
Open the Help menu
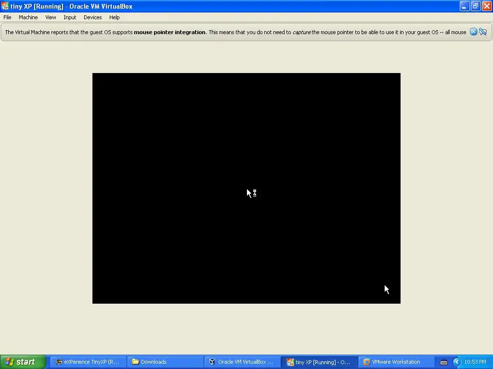point(115,17)
